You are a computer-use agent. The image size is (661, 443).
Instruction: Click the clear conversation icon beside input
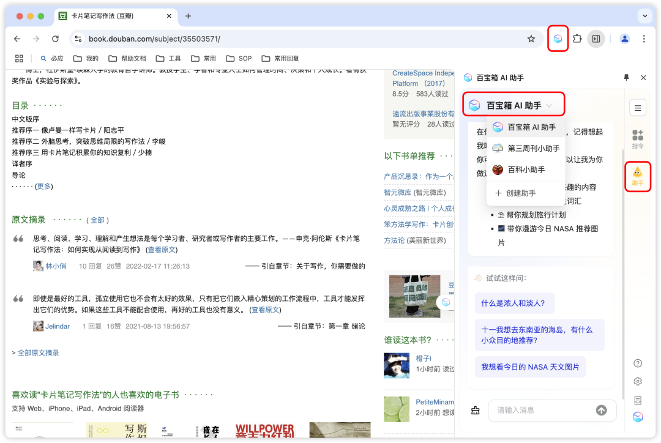pyautogui.click(x=476, y=411)
